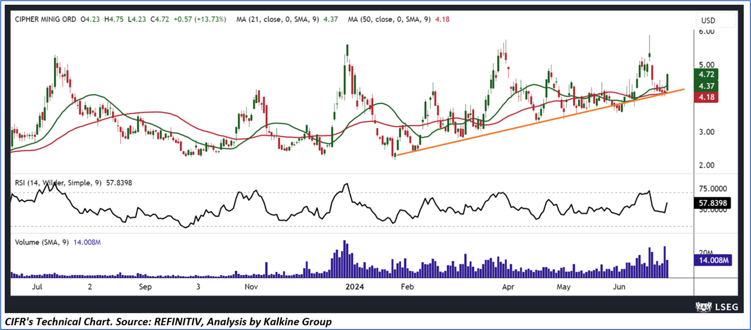Click the 57.8398 value in RSI legend
The image size is (751, 330).
pos(120,182)
